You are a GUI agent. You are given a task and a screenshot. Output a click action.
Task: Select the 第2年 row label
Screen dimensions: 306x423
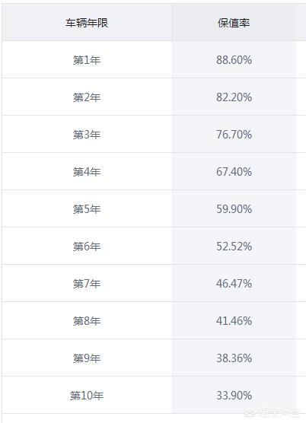(x=87, y=97)
